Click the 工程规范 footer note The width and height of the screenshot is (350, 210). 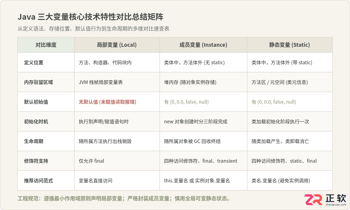coord(124,199)
